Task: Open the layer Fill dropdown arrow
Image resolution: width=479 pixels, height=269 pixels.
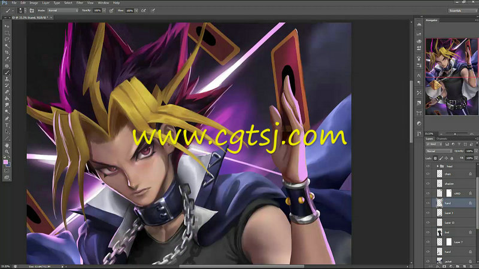Action: pyautogui.click(x=476, y=158)
